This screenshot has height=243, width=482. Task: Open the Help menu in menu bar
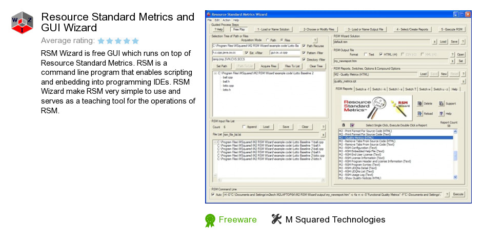[236, 20]
